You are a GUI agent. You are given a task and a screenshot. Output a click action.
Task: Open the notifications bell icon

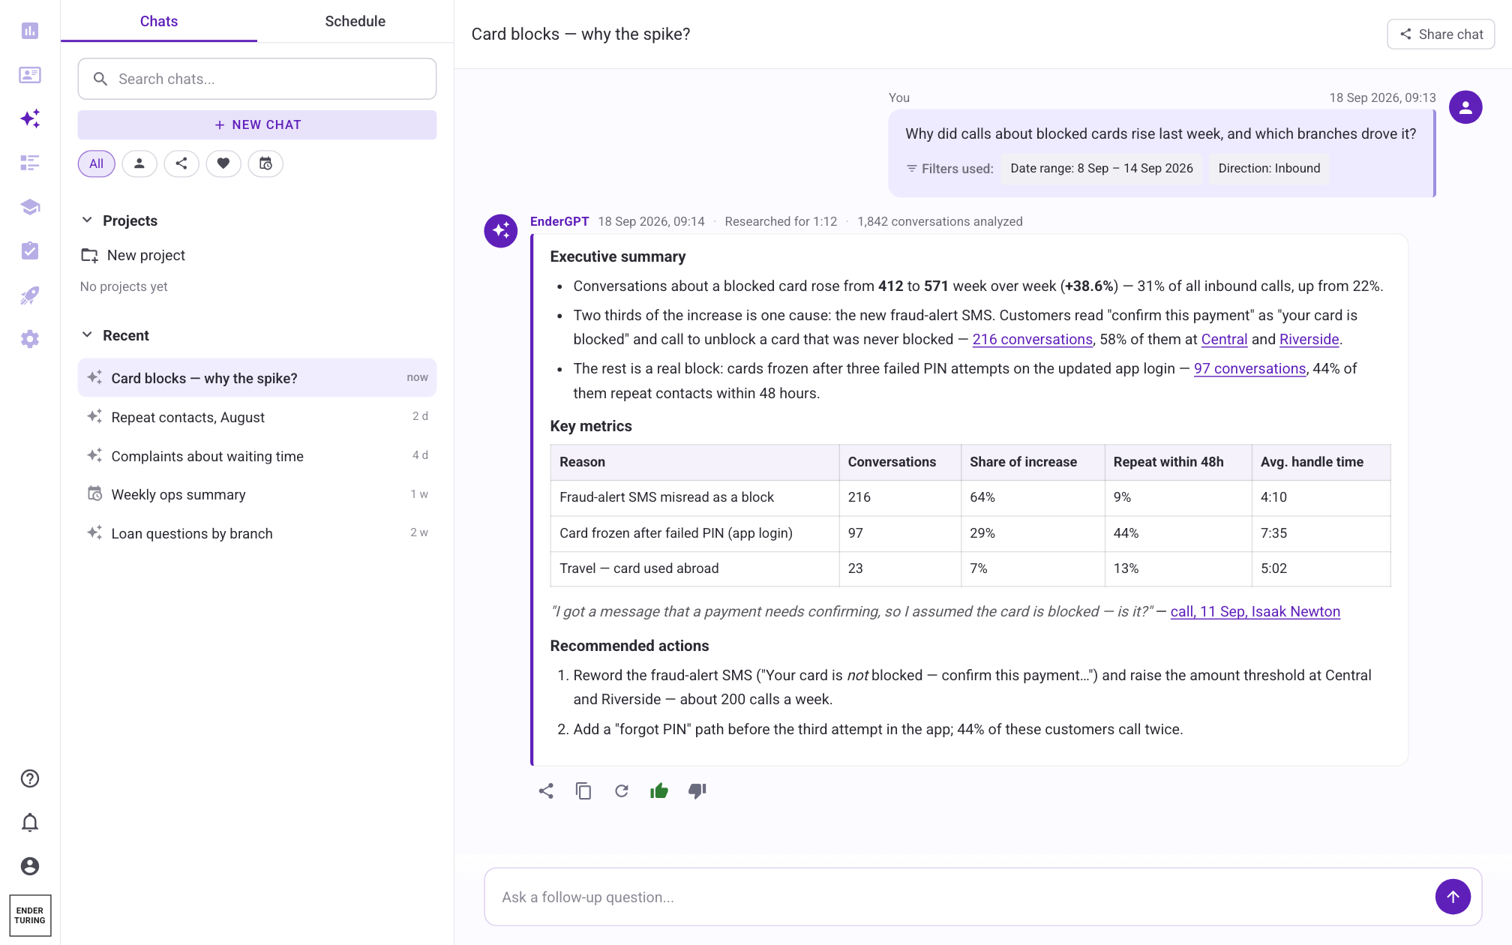30,823
